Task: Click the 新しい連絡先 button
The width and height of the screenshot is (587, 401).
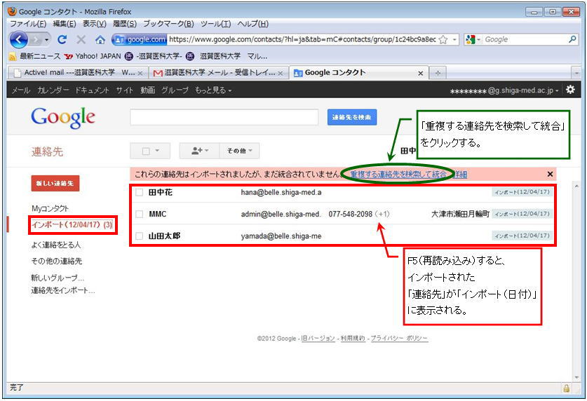Action: click(x=55, y=183)
